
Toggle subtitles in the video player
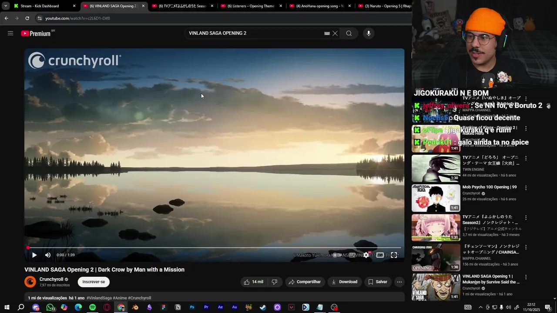tap(352, 255)
